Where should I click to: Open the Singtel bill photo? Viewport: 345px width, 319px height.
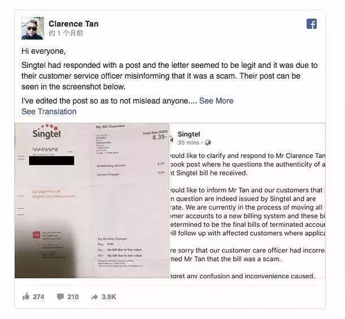tap(92, 200)
